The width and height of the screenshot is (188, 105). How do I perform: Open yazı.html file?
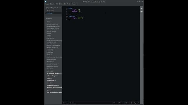[x=50, y=90]
